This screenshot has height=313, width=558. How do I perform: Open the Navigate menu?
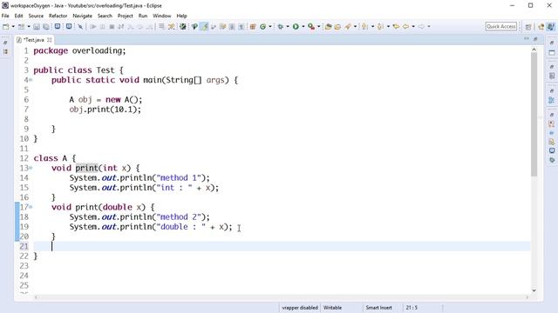pyautogui.click(x=82, y=16)
